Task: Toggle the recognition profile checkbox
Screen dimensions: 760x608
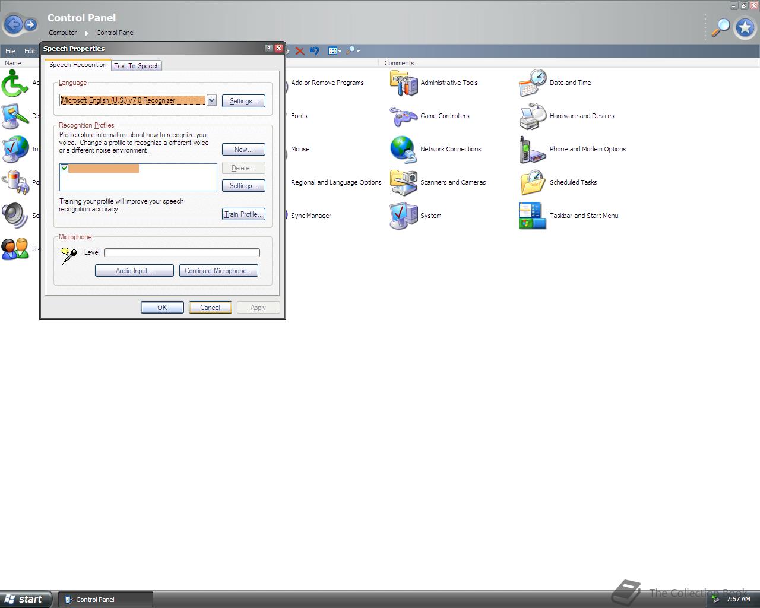Action: (64, 169)
